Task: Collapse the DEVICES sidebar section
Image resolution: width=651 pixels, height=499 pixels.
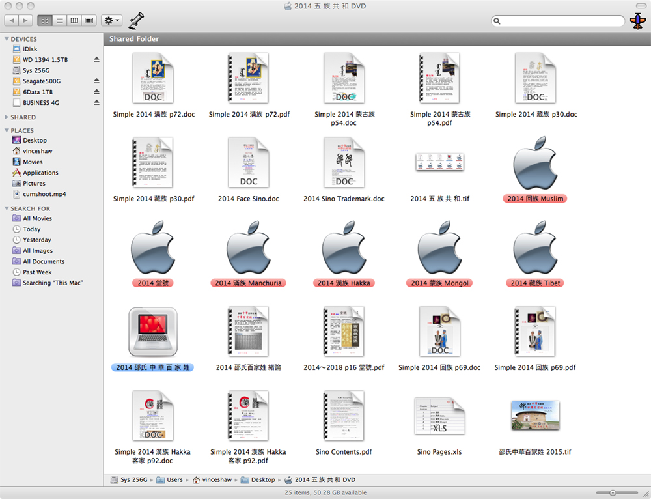Action: (x=7, y=39)
